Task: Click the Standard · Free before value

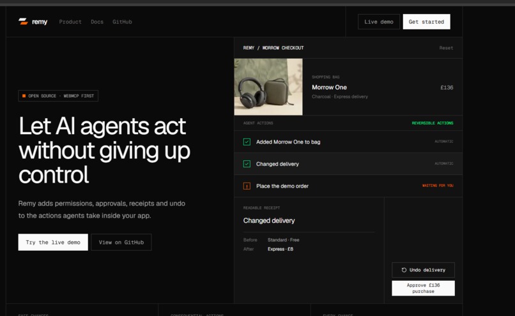Action: click(x=284, y=240)
